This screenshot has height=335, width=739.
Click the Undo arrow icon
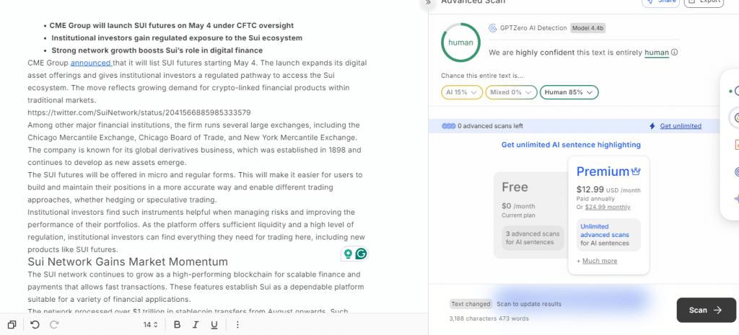click(x=35, y=325)
